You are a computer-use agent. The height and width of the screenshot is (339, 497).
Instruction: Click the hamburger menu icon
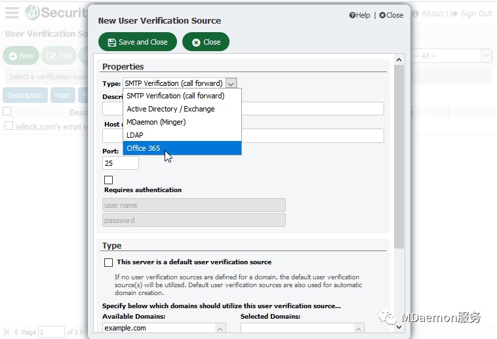click(x=12, y=12)
